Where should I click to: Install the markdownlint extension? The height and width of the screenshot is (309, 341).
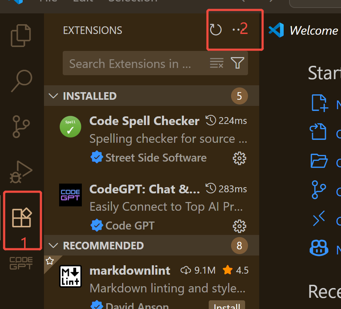click(x=227, y=305)
